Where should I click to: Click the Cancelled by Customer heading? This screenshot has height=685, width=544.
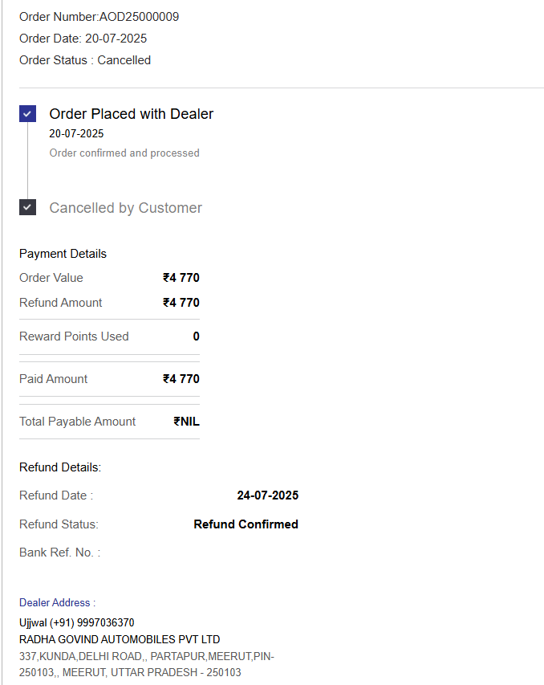click(x=126, y=208)
